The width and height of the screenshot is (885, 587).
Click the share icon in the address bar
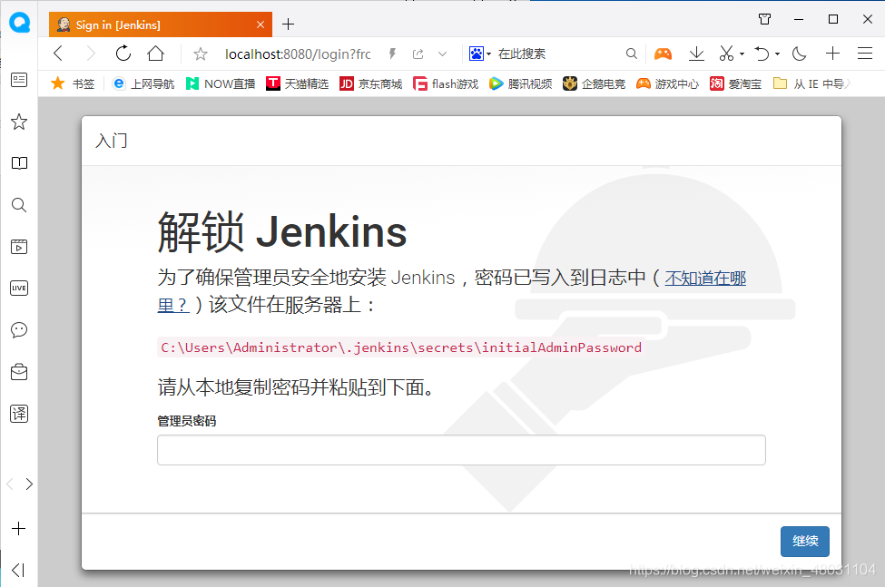tap(418, 54)
